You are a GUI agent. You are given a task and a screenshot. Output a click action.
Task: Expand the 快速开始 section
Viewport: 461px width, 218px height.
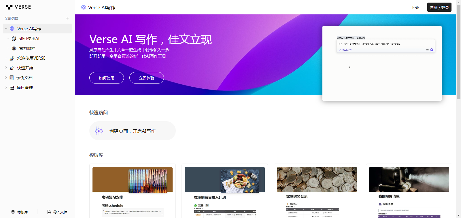point(6,68)
